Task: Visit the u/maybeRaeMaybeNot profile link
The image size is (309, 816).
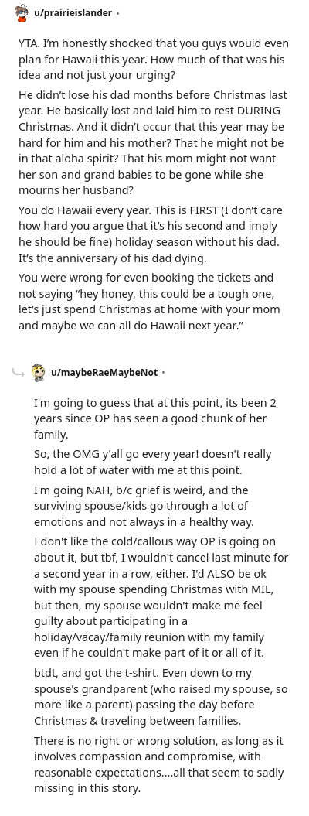Action: [104, 373]
